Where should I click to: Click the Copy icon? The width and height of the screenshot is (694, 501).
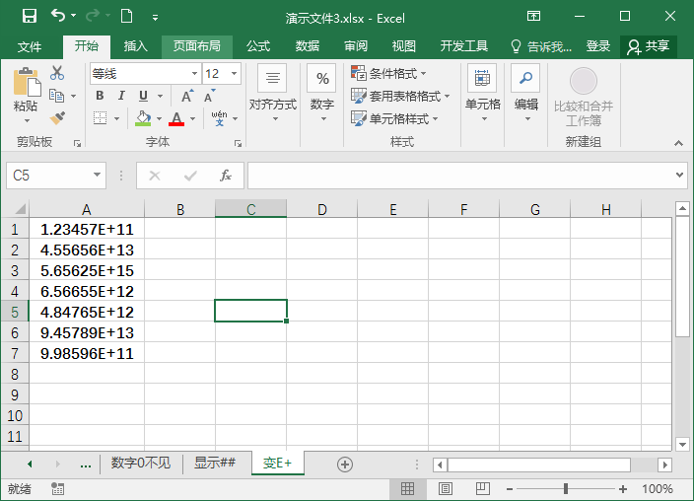point(56,96)
